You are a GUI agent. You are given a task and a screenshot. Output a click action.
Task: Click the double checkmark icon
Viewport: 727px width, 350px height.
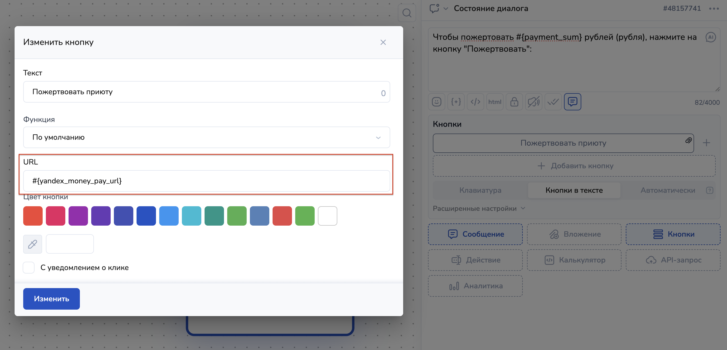[x=553, y=102]
